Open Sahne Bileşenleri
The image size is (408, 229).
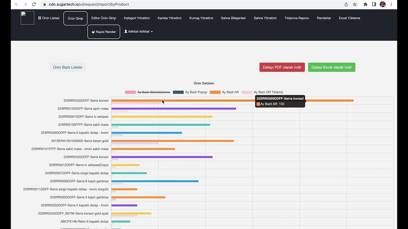click(x=233, y=18)
